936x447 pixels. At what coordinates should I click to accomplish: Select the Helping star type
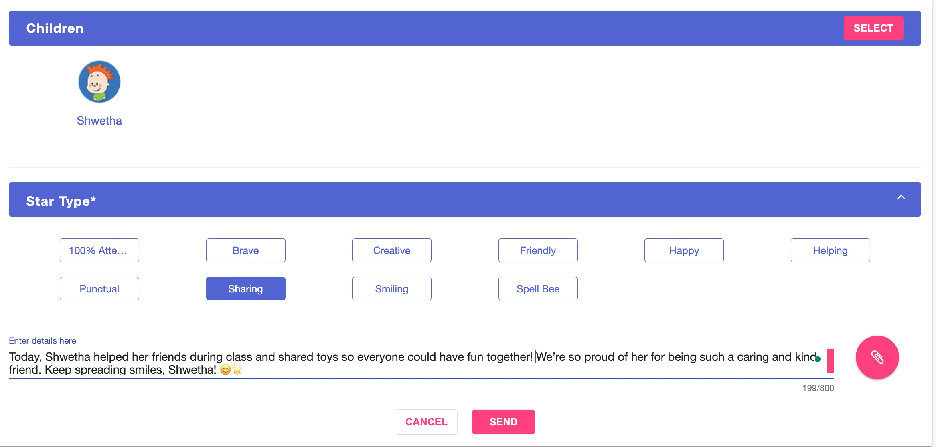tap(831, 250)
